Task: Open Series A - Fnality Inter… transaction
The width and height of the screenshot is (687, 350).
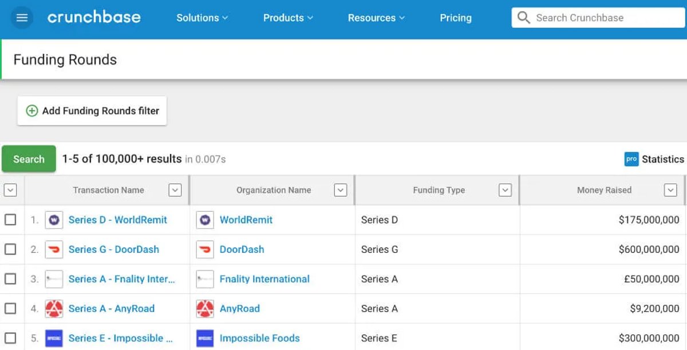Action: click(x=122, y=279)
